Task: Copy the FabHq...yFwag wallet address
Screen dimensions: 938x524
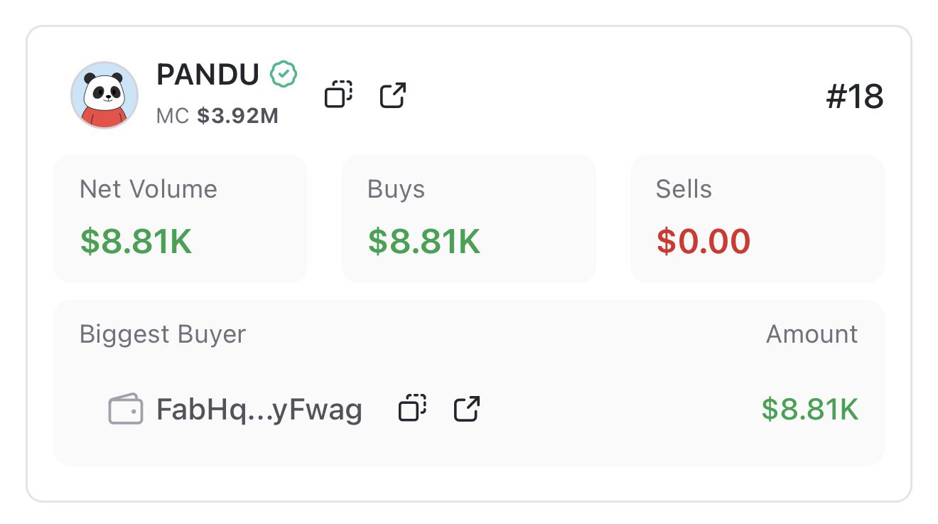Action: pyautogui.click(x=412, y=409)
